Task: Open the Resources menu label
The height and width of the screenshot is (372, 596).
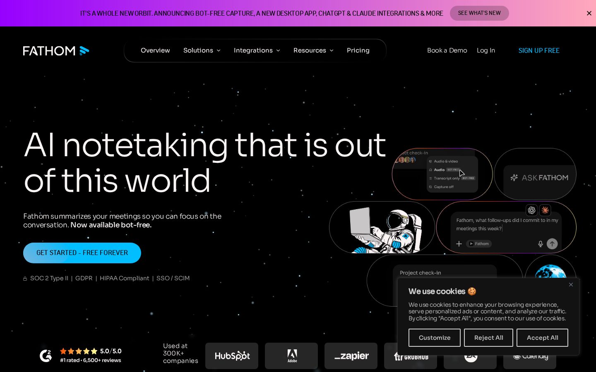Action: click(310, 50)
